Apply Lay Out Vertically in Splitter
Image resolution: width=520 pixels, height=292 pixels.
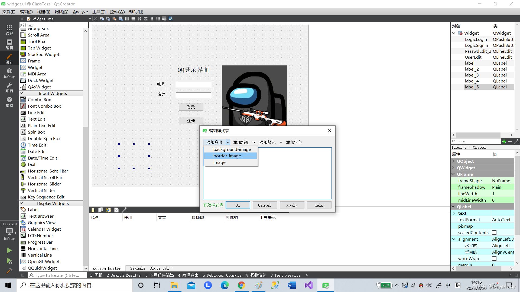145,19
